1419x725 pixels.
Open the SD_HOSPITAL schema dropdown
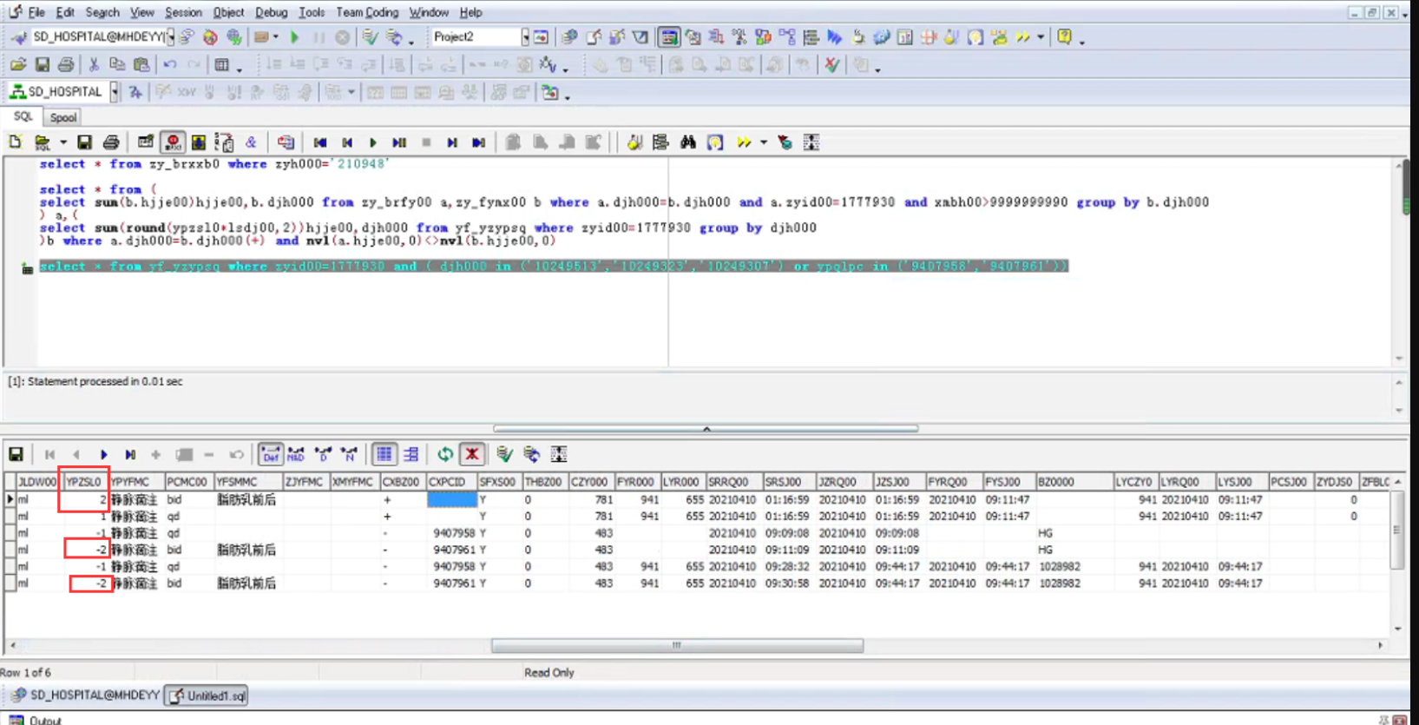pos(114,92)
